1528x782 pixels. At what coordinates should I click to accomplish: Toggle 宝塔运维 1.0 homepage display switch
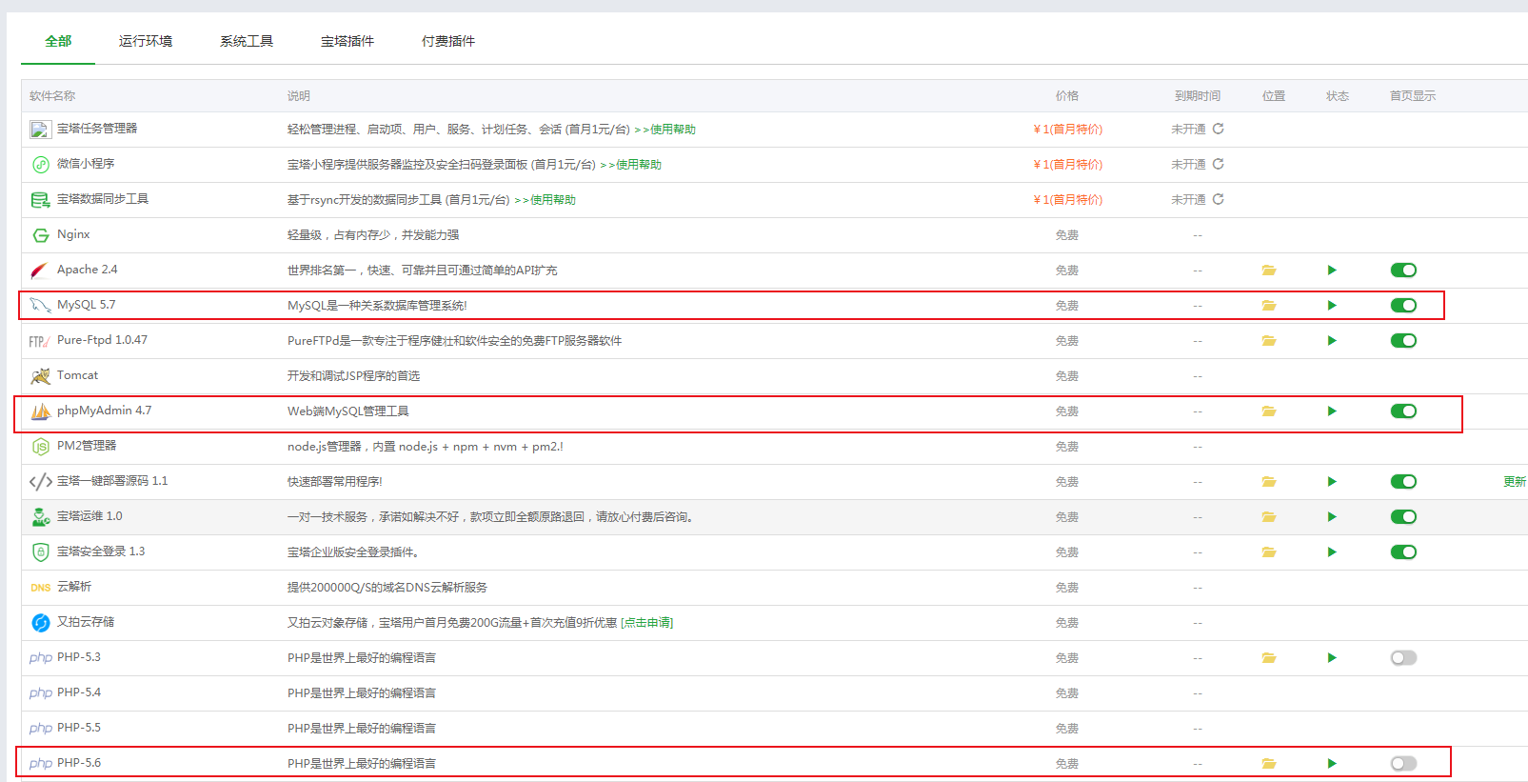[x=1403, y=517]
